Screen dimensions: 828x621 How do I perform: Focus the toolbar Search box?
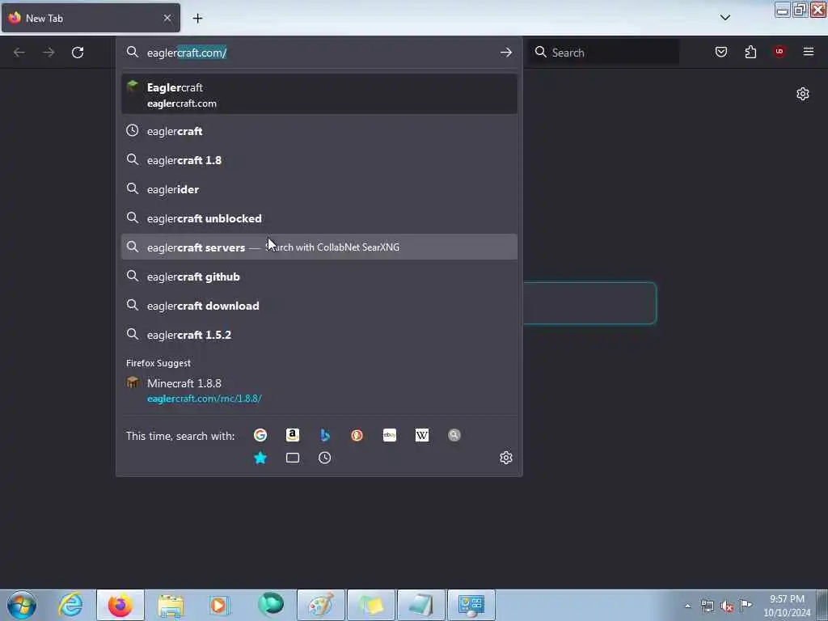point(605,53)
